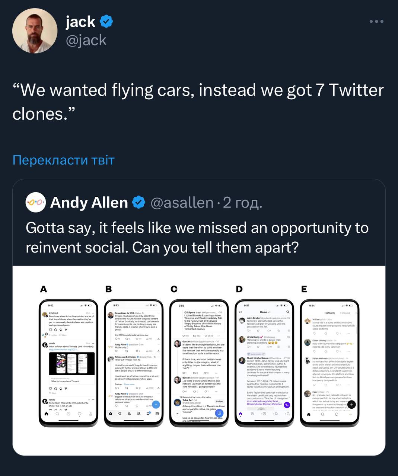The height and width of the screenshot is (476, 398).
Task: Click the purple compose button in phone D
Action: [287, 405]
